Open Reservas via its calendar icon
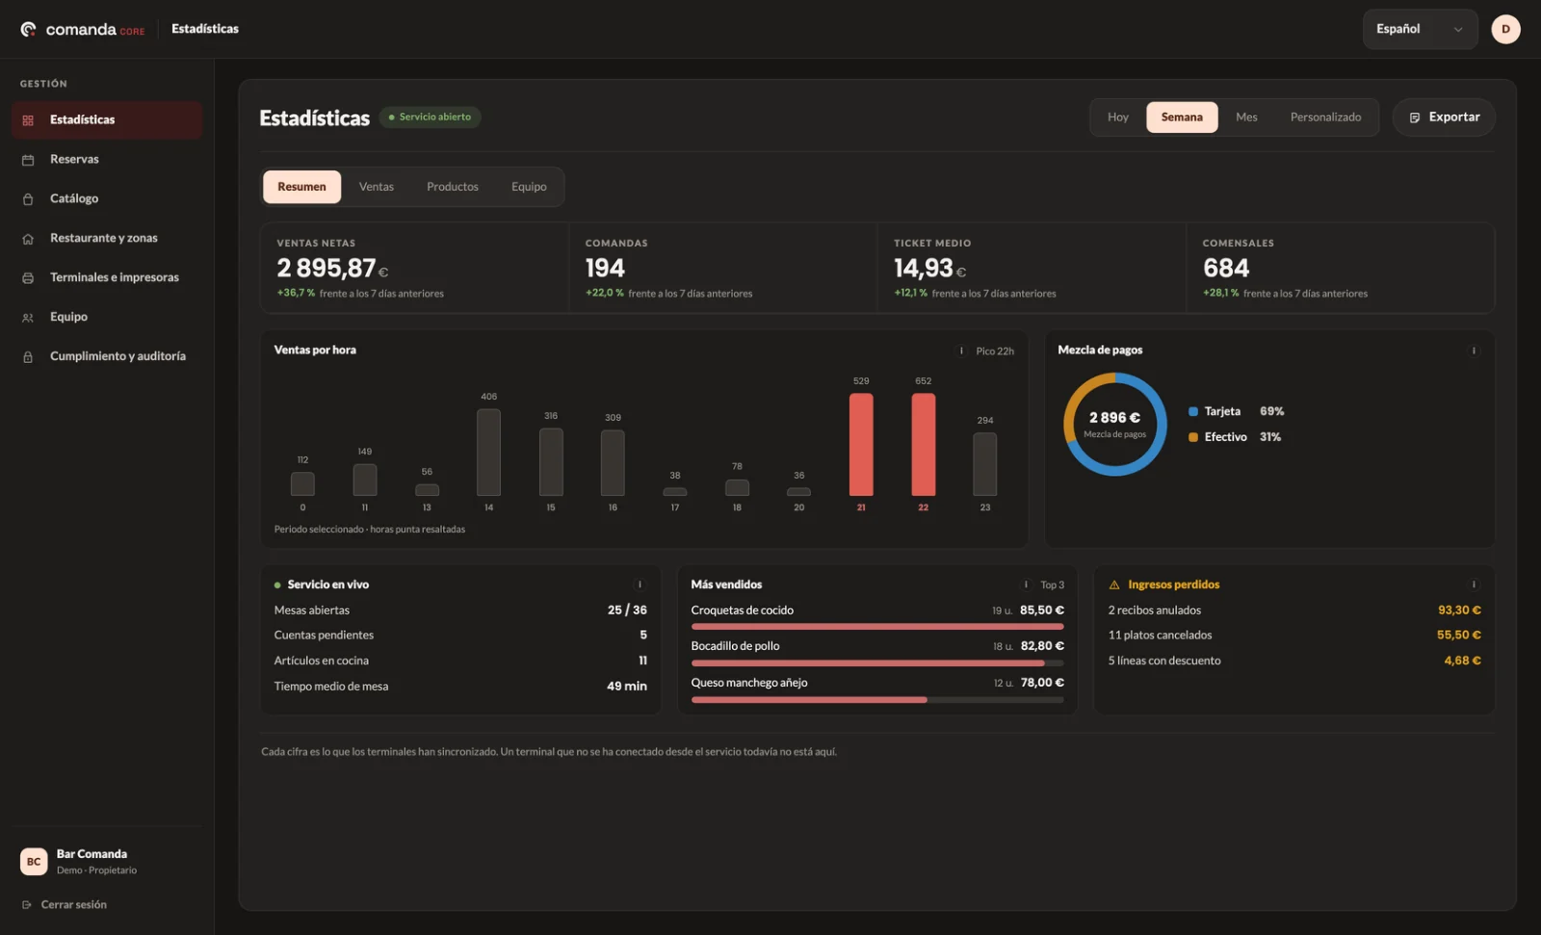1541x935 pixels. [x=28, y=160]
